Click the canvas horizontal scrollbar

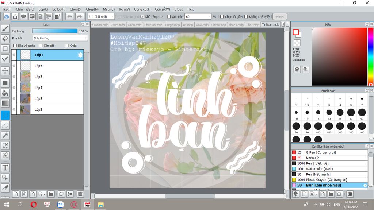(x=190, y=196)
